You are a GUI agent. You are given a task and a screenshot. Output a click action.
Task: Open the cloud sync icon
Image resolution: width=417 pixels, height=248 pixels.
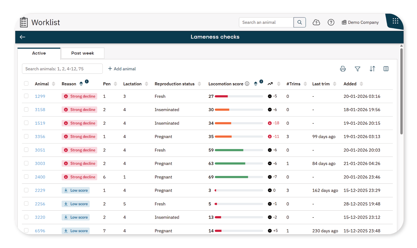coord(316,22)
